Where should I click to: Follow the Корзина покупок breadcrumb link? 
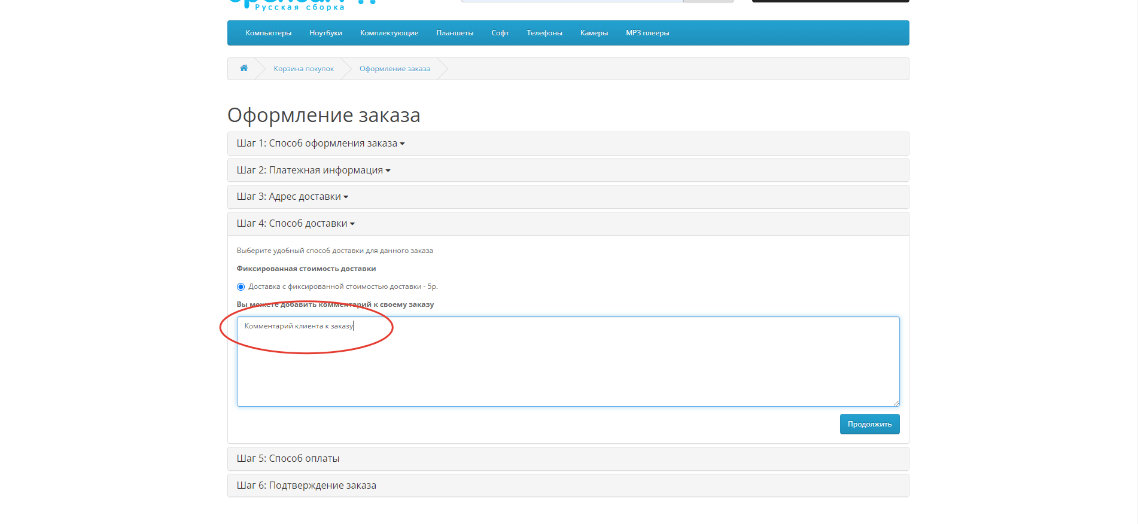[x=303, y=69]
